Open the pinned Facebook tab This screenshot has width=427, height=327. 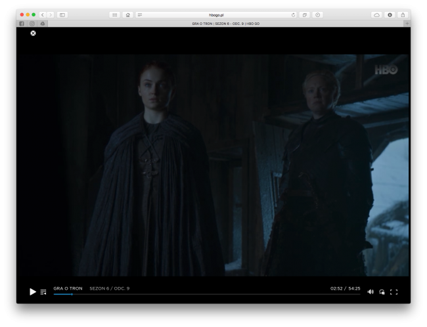tap(22, 24)
